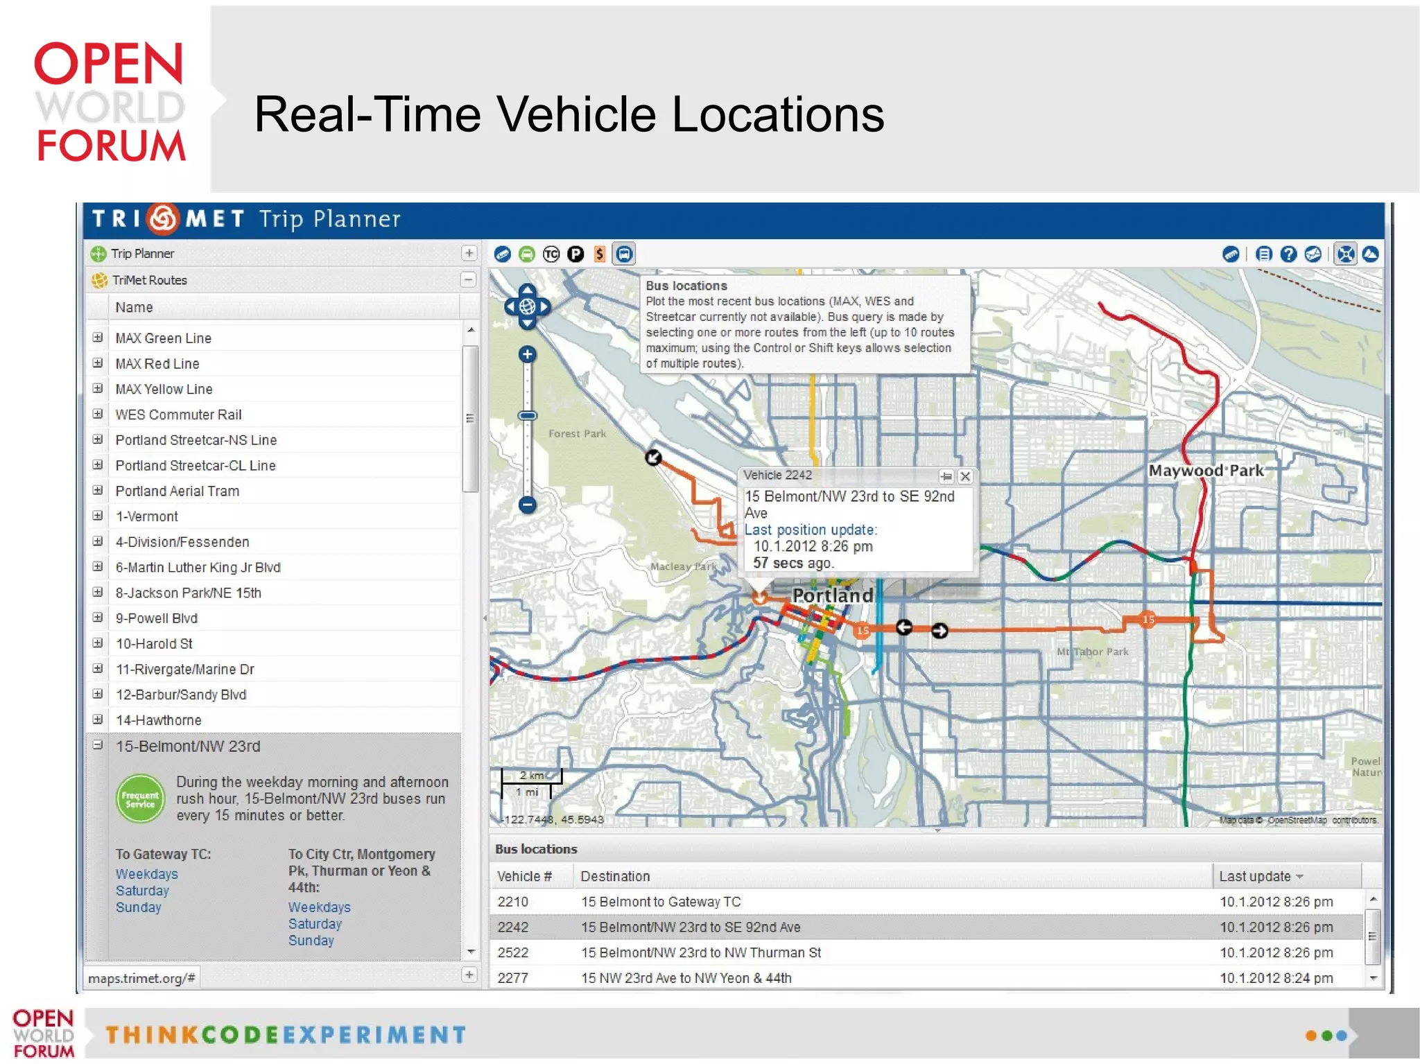Close the Vehicle 2242 popup

(x=964, y=476)
